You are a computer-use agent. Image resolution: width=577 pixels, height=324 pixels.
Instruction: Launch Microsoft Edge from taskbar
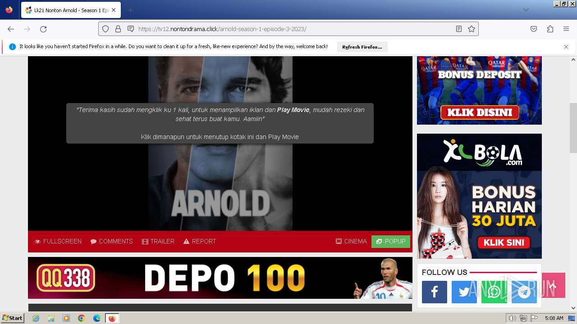click(x=97, y=318)
